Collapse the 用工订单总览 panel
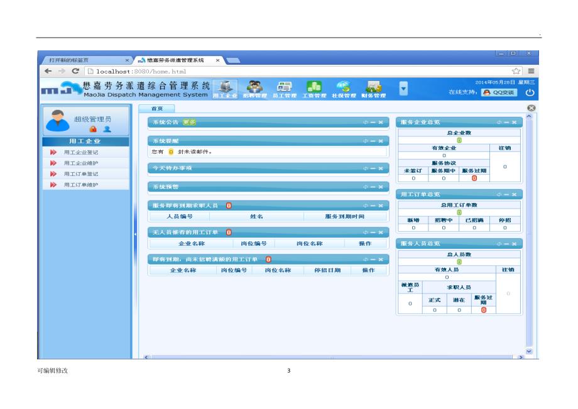The height and width of the screenshot is (409, 578). pos(506,195)
